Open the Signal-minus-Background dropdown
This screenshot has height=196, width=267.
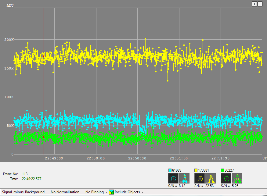[25, 192]
